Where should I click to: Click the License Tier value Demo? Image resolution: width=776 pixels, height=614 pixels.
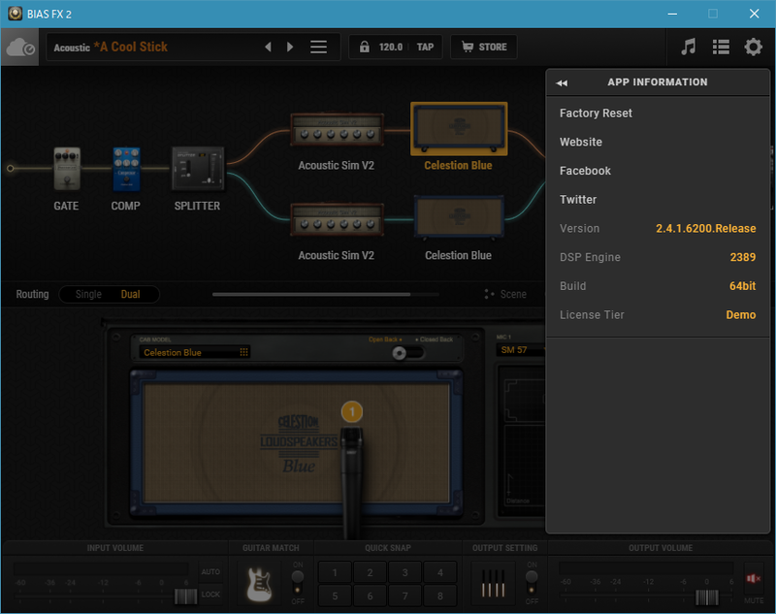[741, 314]
